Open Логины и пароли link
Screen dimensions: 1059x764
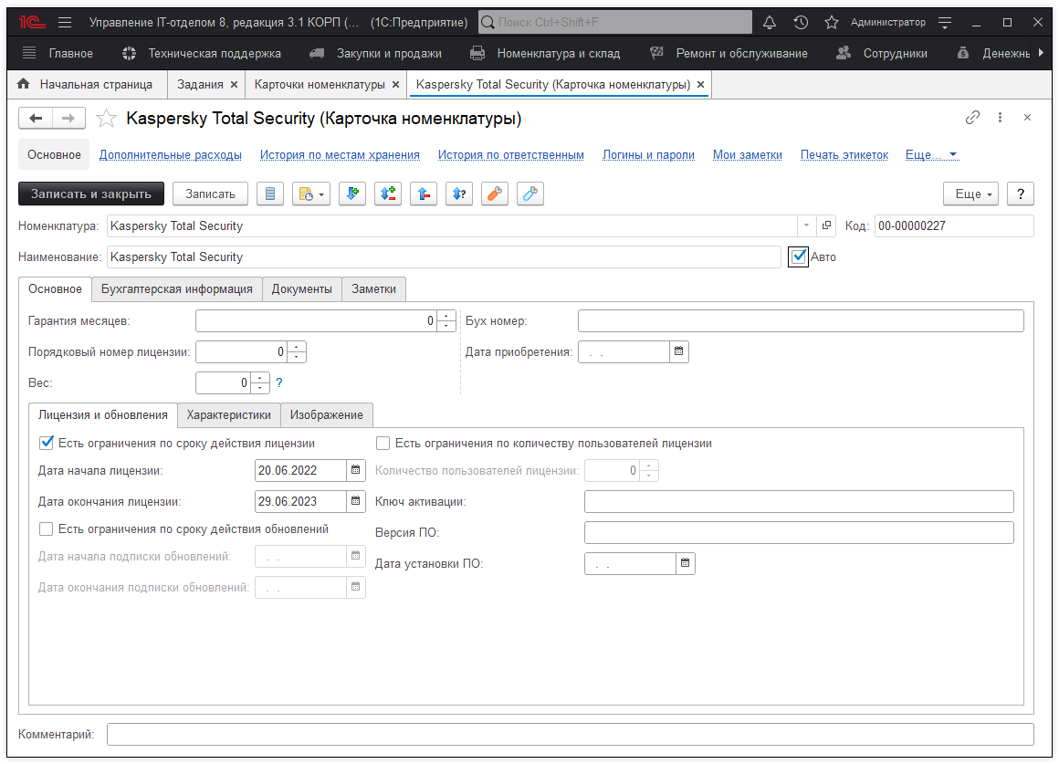click(x=648, y=155)
